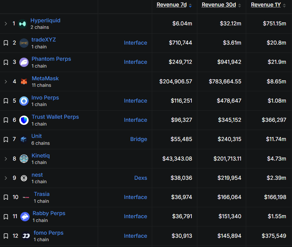Bookmark the Phantom Perps row
The width and height of the screenshot is (292, 247).
click(x=6, y=62)
